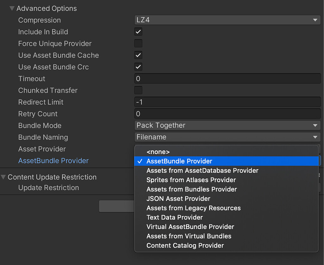Choose Content Catalog Provider
Viewport: 324px width, 265px height.
(x=185, y=245)
